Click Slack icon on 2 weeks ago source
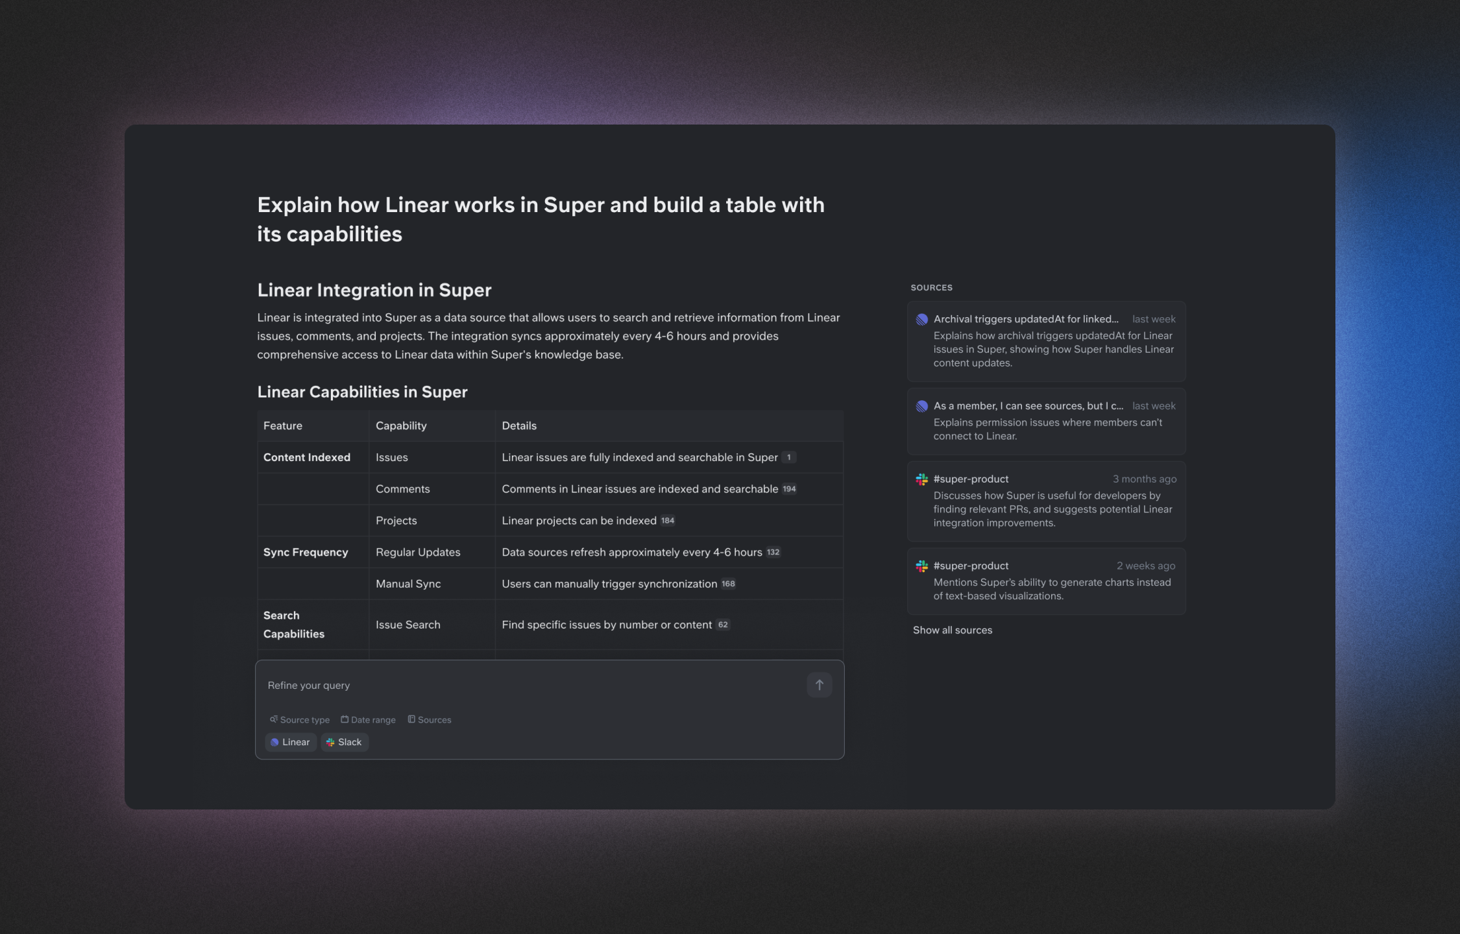The image size is (1460, 934). tap(921, 566)
